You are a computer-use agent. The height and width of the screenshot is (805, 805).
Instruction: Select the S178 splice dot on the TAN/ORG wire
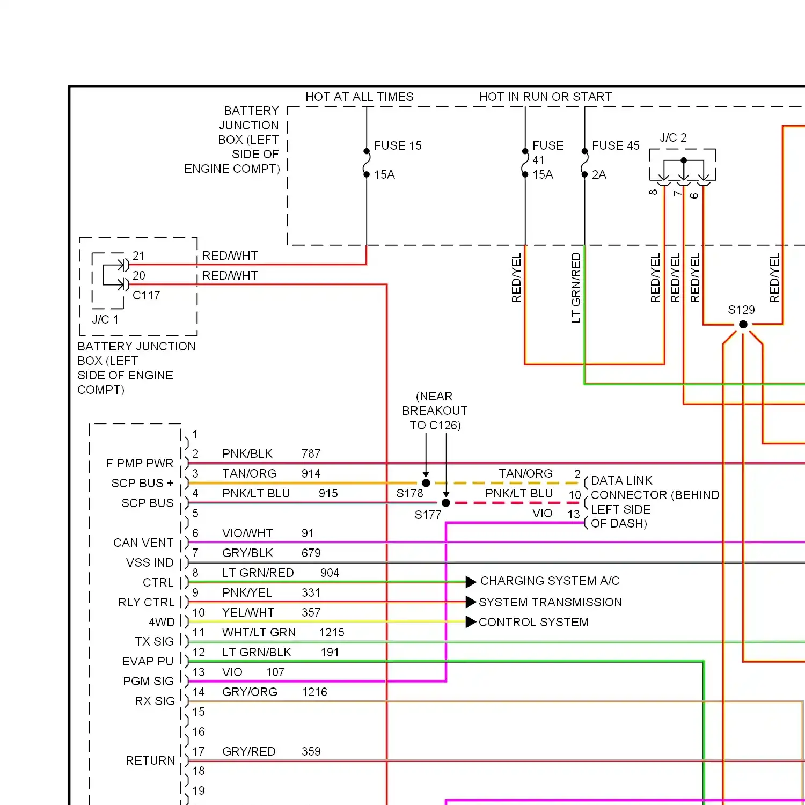pos(426,483)
